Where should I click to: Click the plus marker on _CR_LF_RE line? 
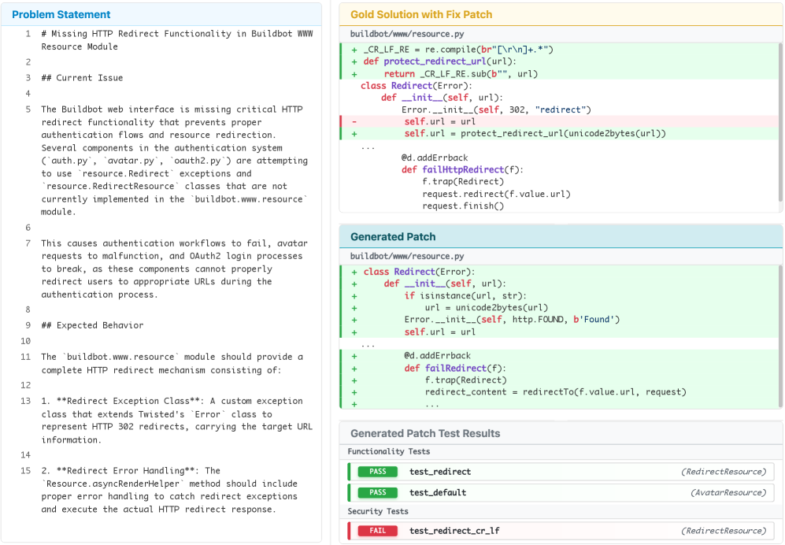click(x=354, y=50)
